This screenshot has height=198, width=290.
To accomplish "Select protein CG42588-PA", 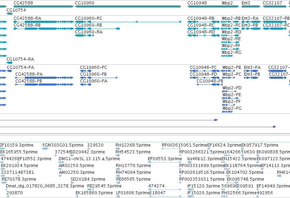I will coord(29,74).
